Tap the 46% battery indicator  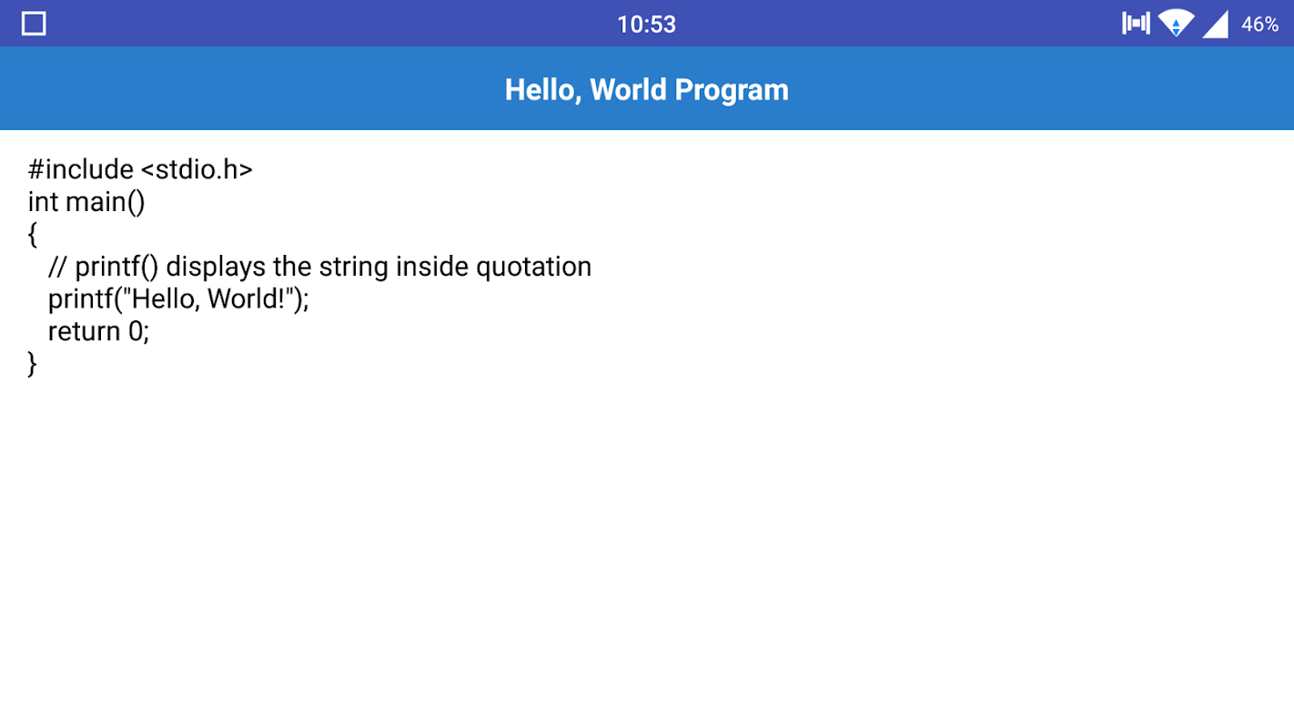1259,25
